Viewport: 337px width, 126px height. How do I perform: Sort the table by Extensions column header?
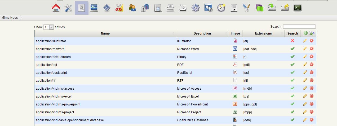click(x=263, y=33)
